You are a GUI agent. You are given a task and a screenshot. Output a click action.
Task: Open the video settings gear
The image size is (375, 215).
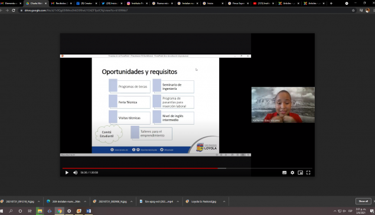pyautogui.click(x=292, y=172)
